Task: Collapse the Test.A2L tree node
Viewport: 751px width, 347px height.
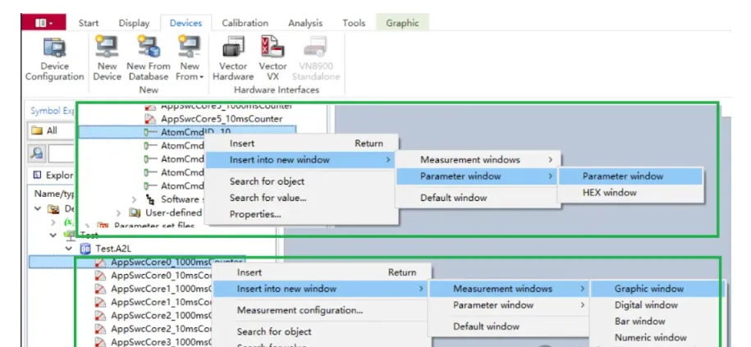Action: tap(70, 249)
